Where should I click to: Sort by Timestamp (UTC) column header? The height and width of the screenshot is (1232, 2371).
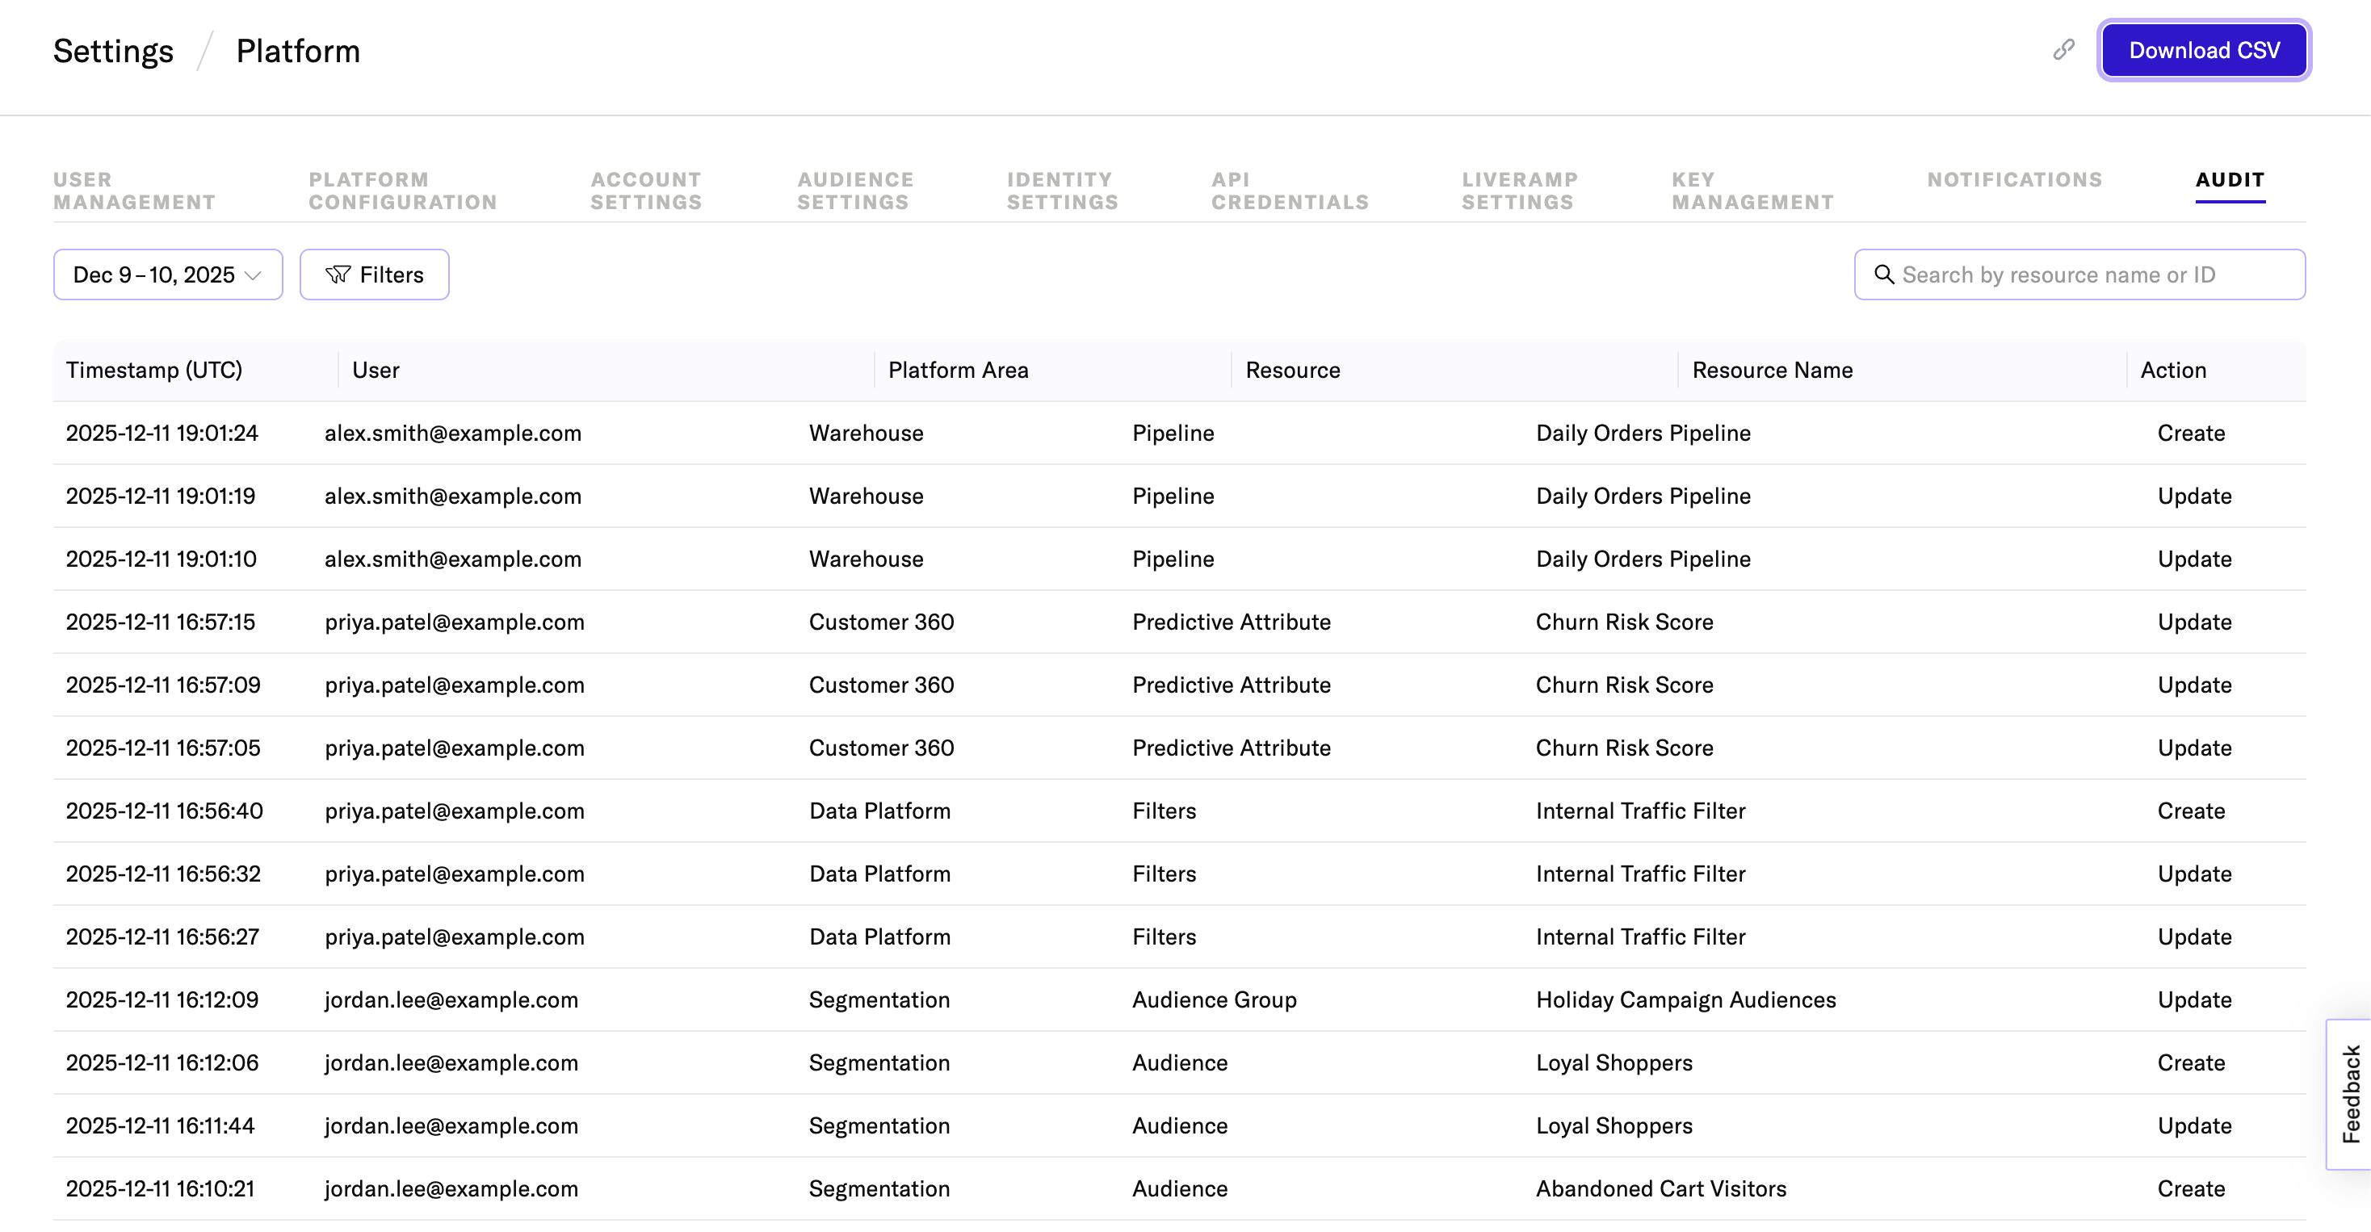[x=153, y=370]
